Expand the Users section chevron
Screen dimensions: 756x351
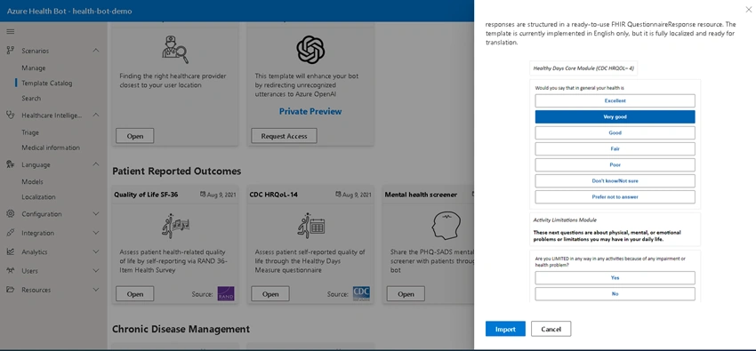pyautogui.click(x=96, y=271)
